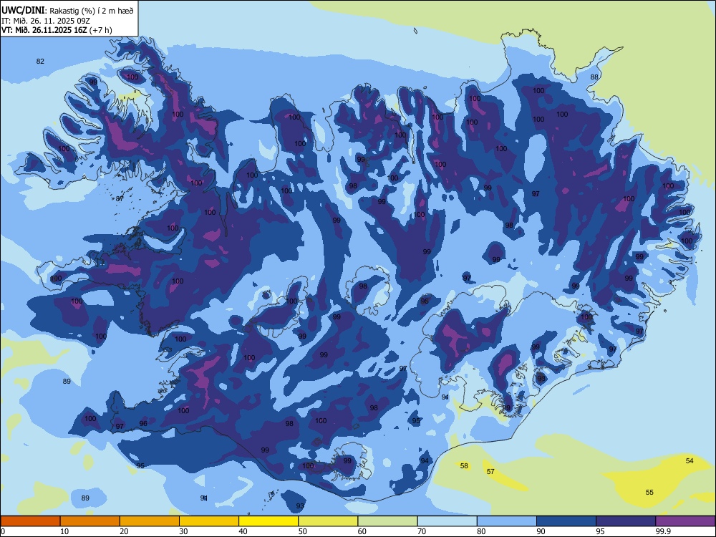
Task: Click the '54' value on the map
Action: pos(690,460)
